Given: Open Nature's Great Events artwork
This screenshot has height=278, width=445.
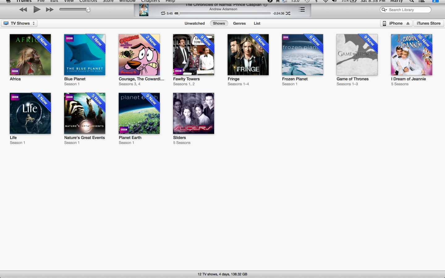Looking at the screenshot, I should (x=85, y=113).
